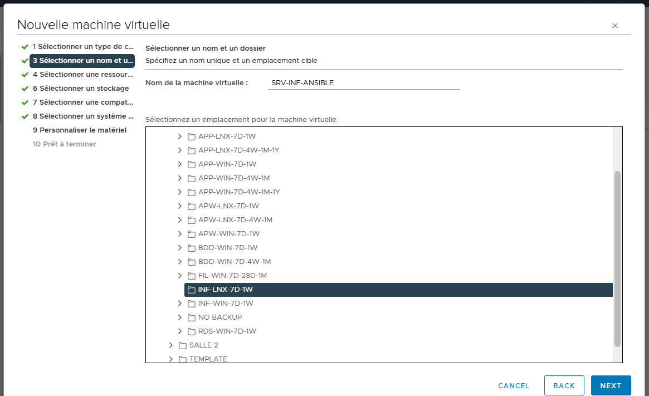Expand the BDD-WIN-7D-4W-1M folder
The height and width of the screenshot is (396, 649).
[180, 262]
